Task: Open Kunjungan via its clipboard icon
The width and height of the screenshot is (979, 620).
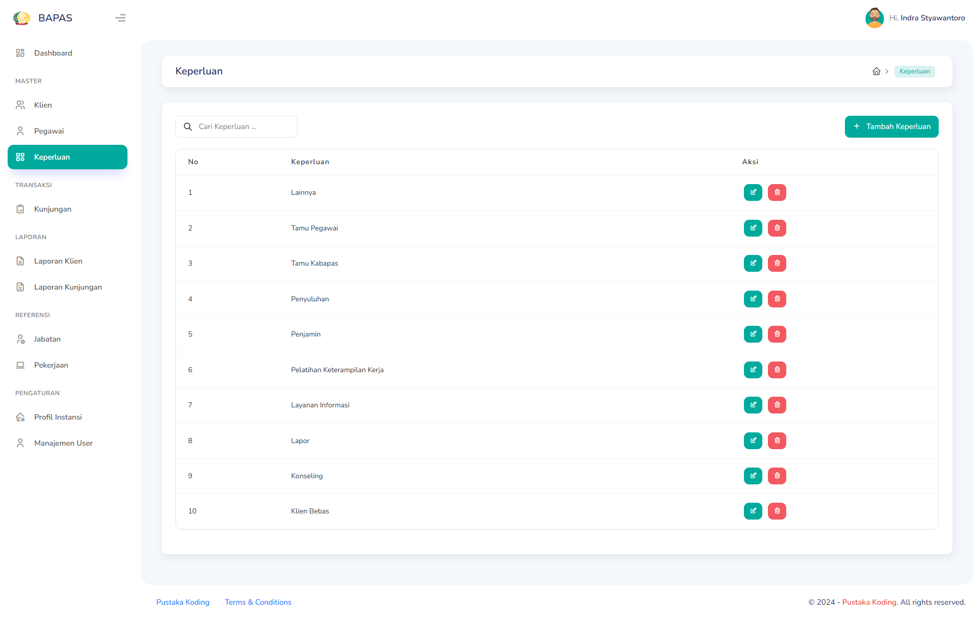Action: [20, 209]
